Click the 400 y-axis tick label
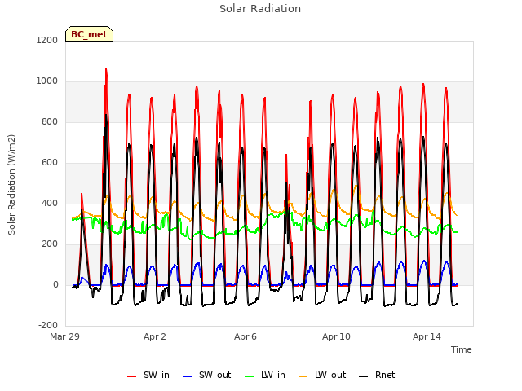 tap(50, 204)
